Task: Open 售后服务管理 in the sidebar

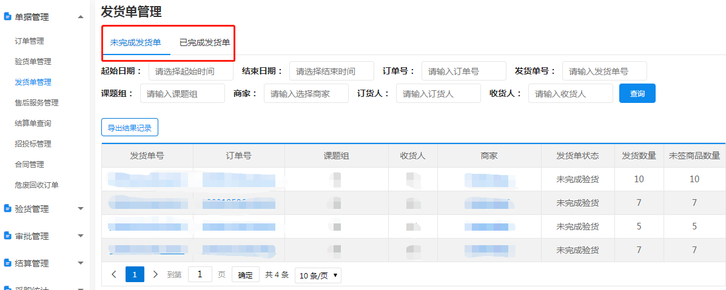Action: pyautogui.click(x=36, y=103)
